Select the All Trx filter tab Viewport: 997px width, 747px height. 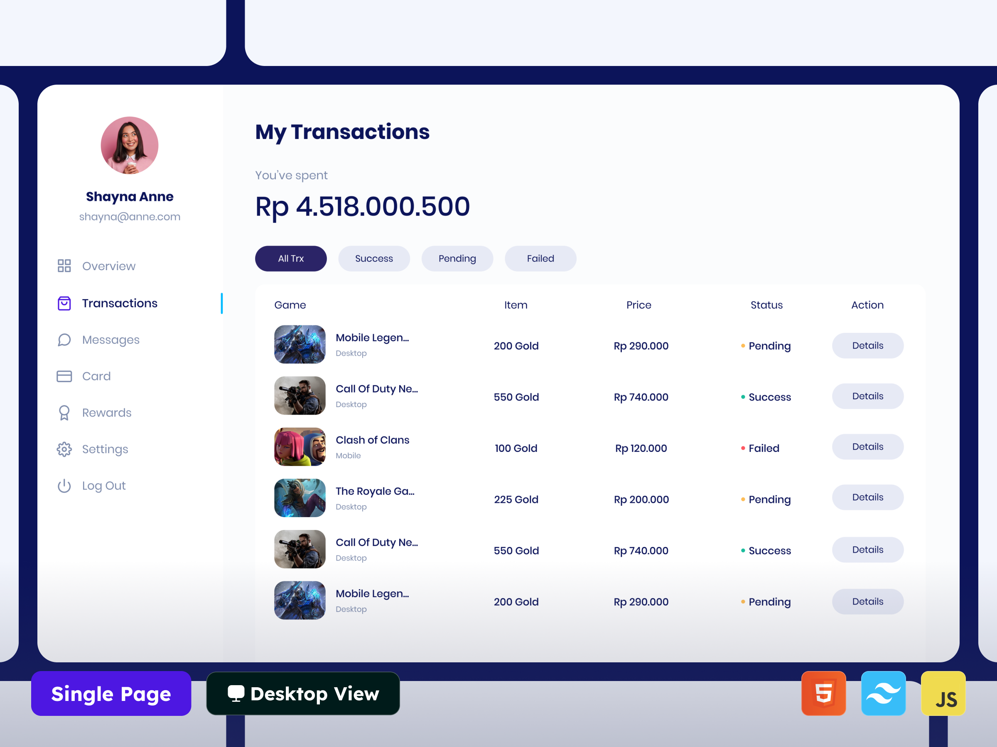pyautogui.click(x=291, y=259)
